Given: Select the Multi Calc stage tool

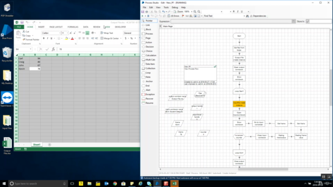Looking at the screenshot, I should pos(148,60).
